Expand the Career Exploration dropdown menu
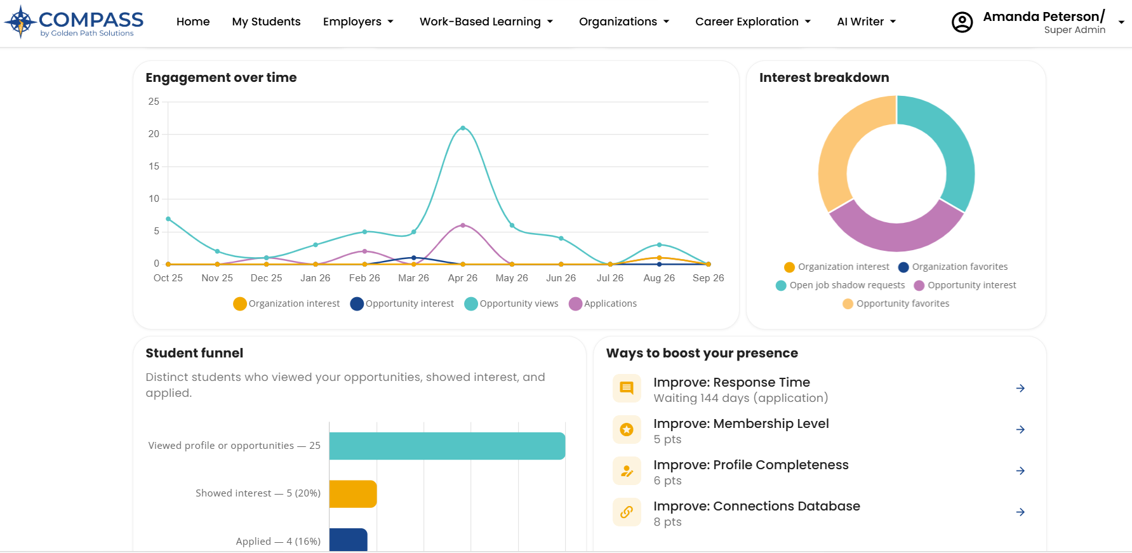 [753, 22]
